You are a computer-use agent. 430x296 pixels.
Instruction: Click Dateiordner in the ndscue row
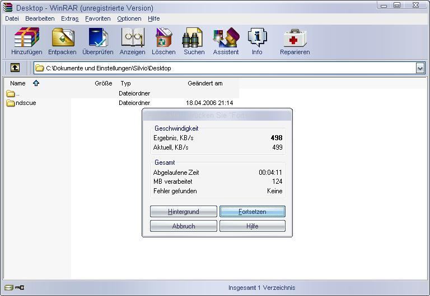(134, 103)
